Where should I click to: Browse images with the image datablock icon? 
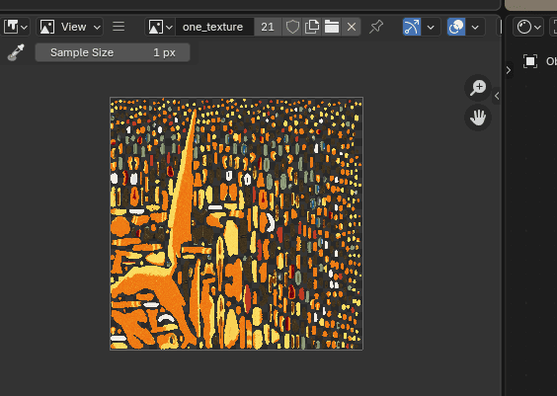point(160,27)
